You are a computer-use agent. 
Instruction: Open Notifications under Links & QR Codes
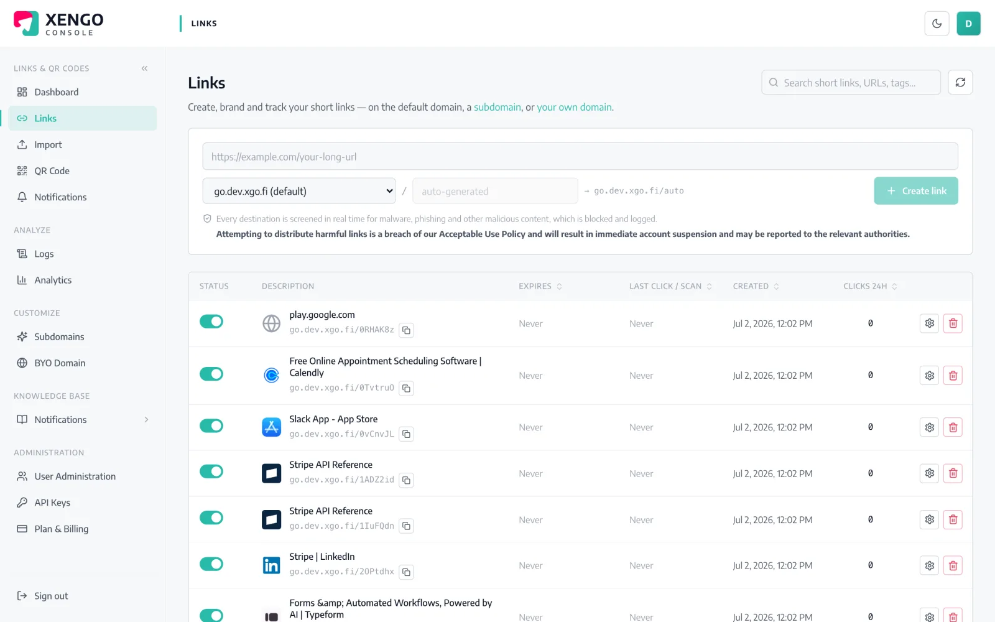pos(83,197)
